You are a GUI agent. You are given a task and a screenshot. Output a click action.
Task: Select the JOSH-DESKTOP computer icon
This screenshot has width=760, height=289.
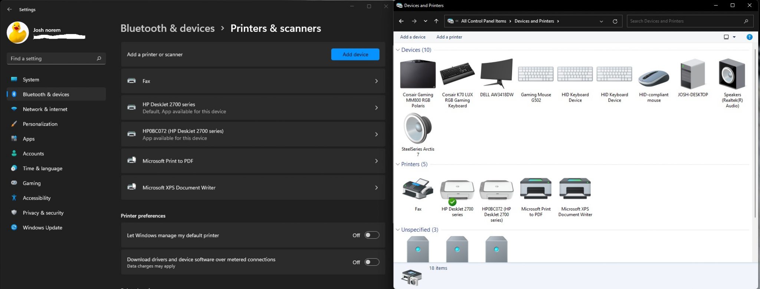tap(692, 74)
